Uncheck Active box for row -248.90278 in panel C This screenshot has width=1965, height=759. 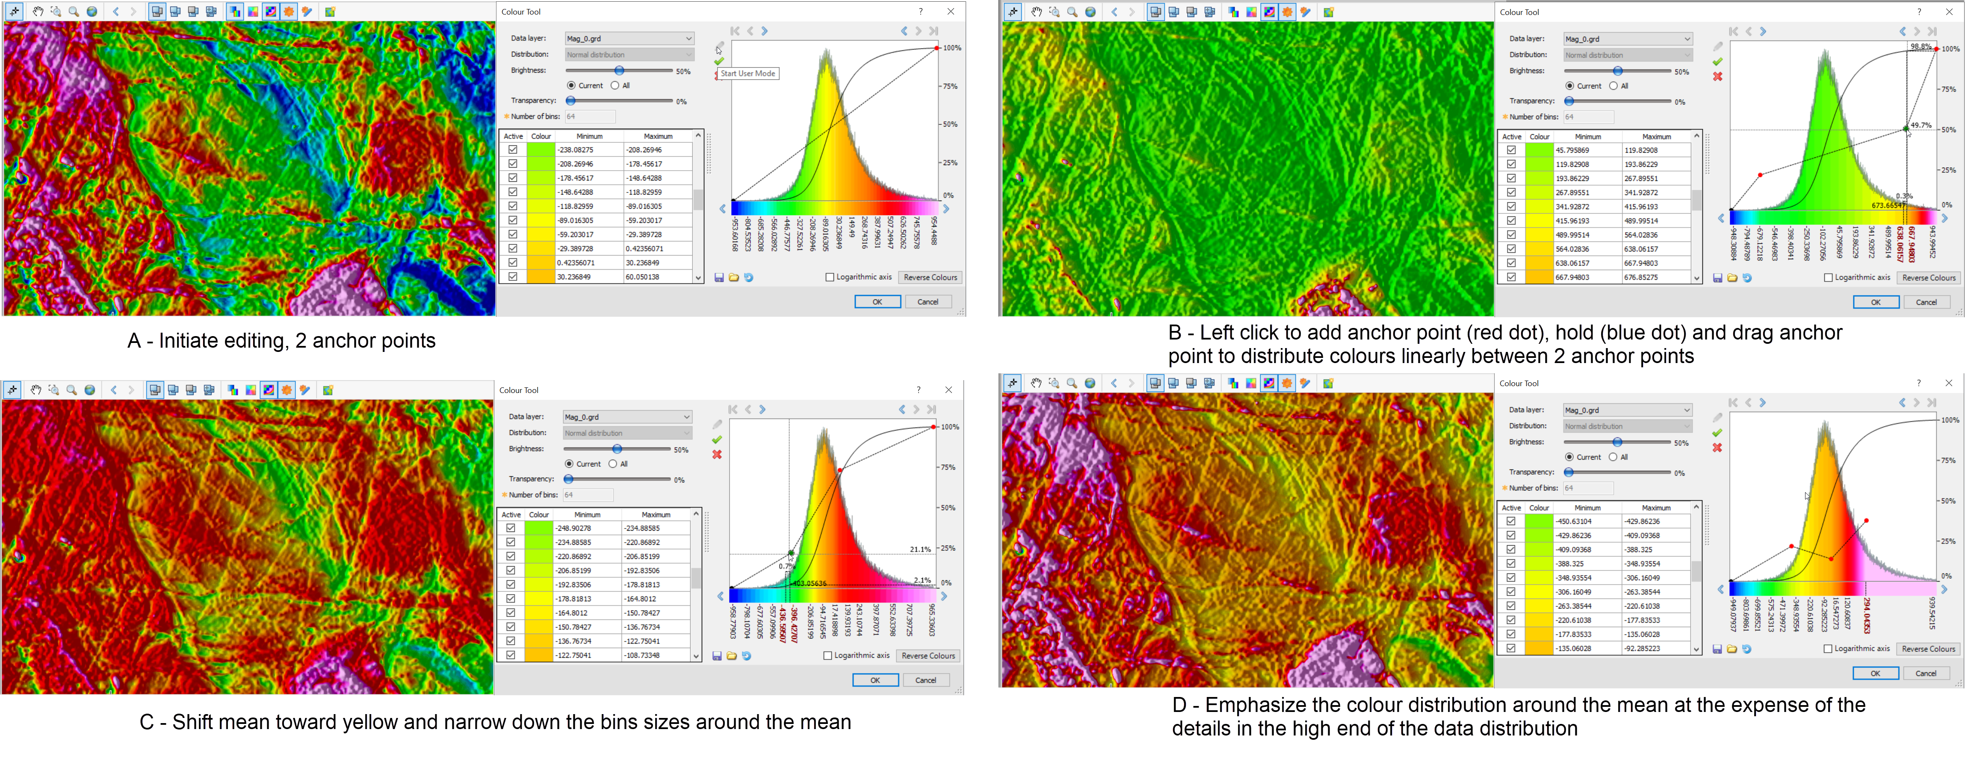coord(510,528)
